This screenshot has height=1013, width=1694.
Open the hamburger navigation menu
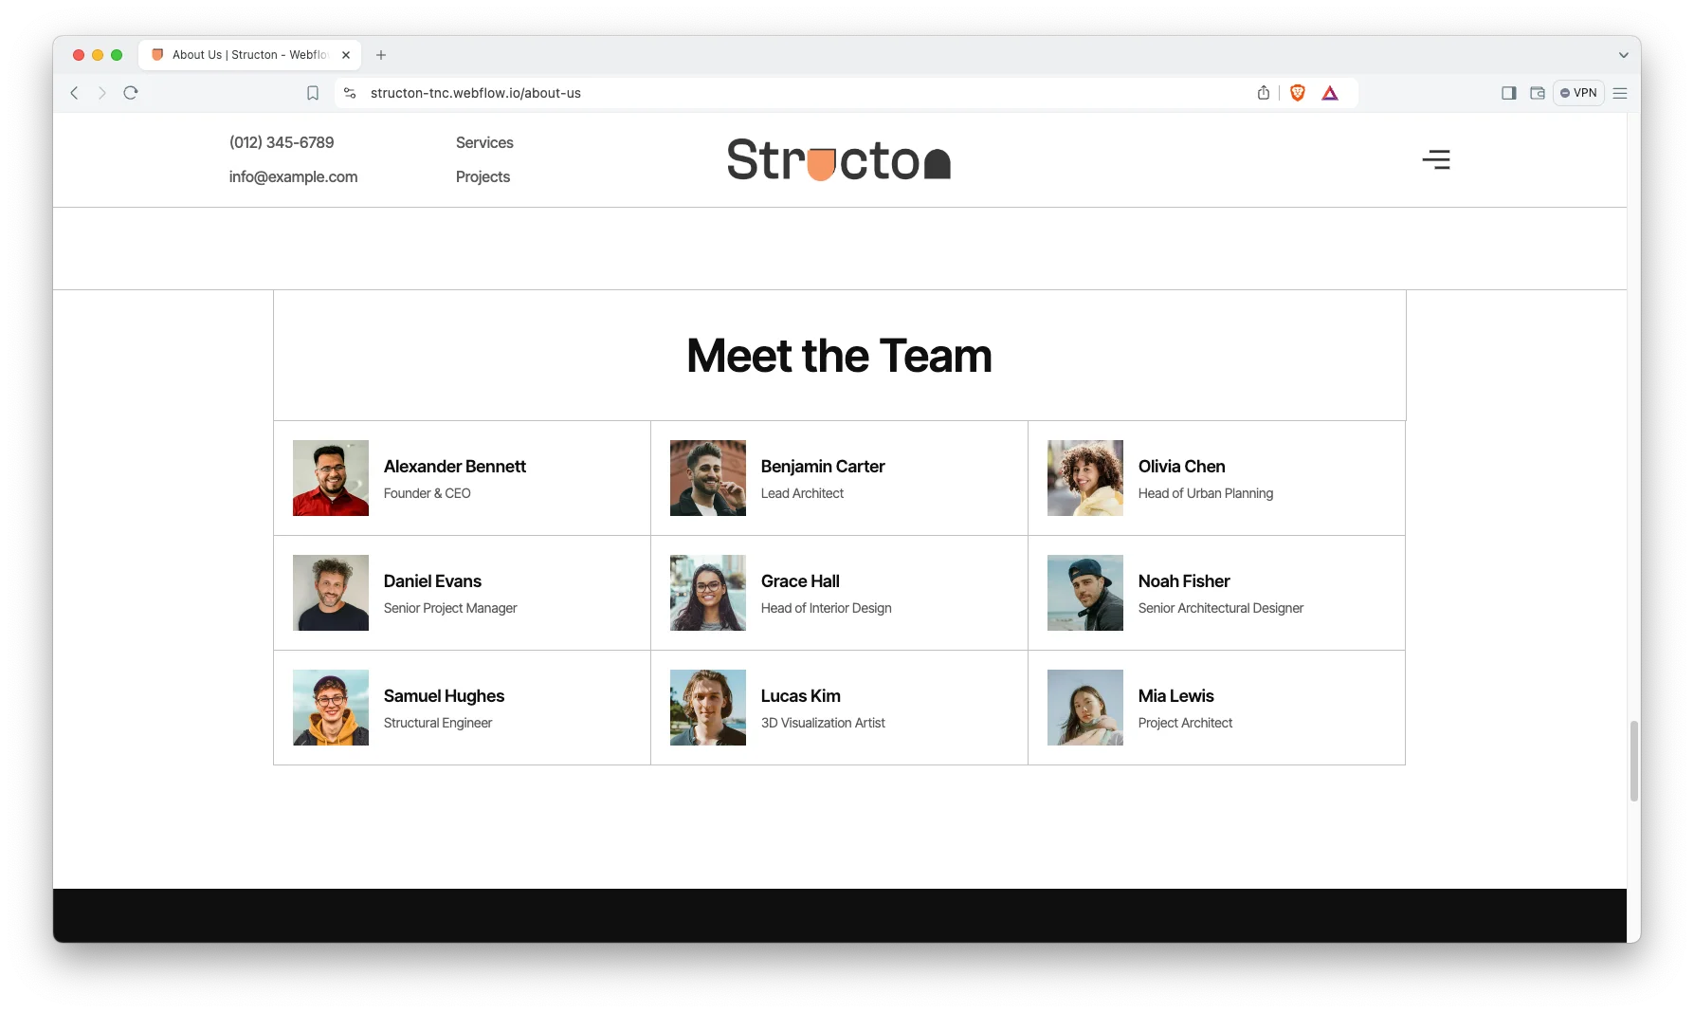coord(1435,159)
